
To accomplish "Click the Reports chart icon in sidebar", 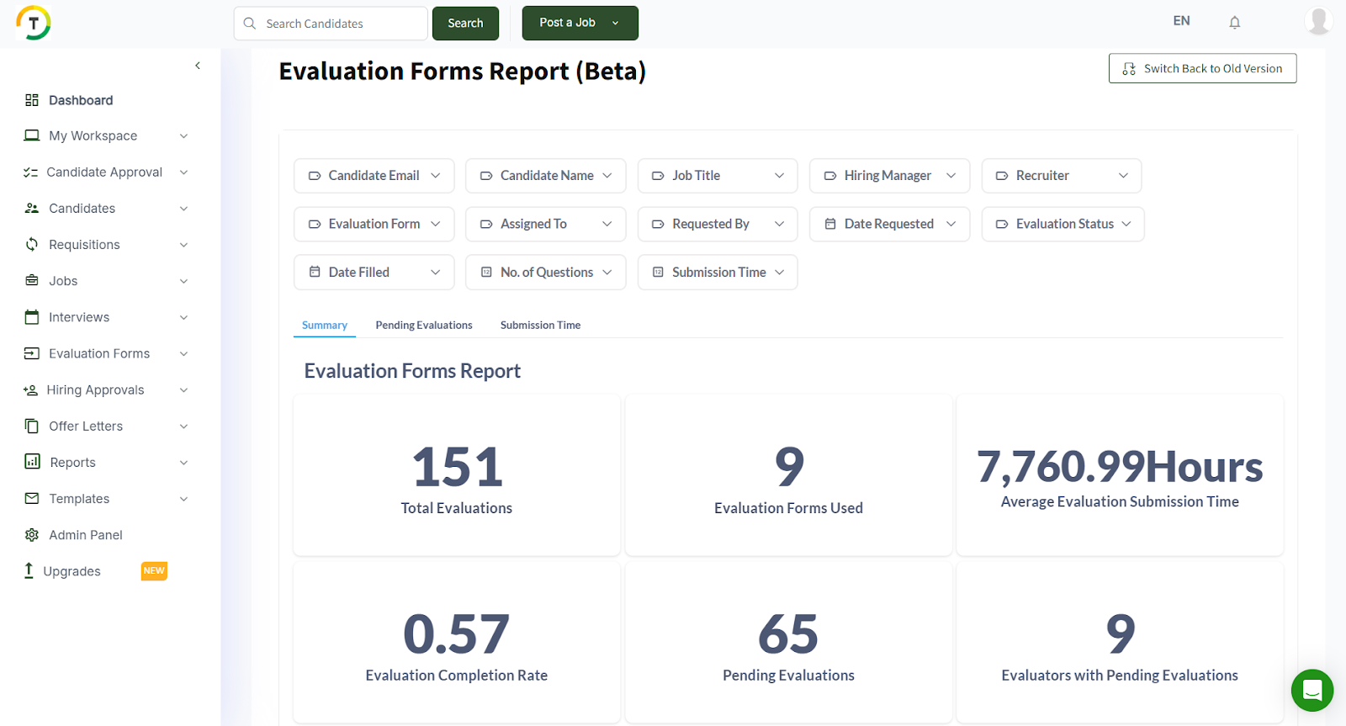I will pyautogui.click(x=32, y=462).
